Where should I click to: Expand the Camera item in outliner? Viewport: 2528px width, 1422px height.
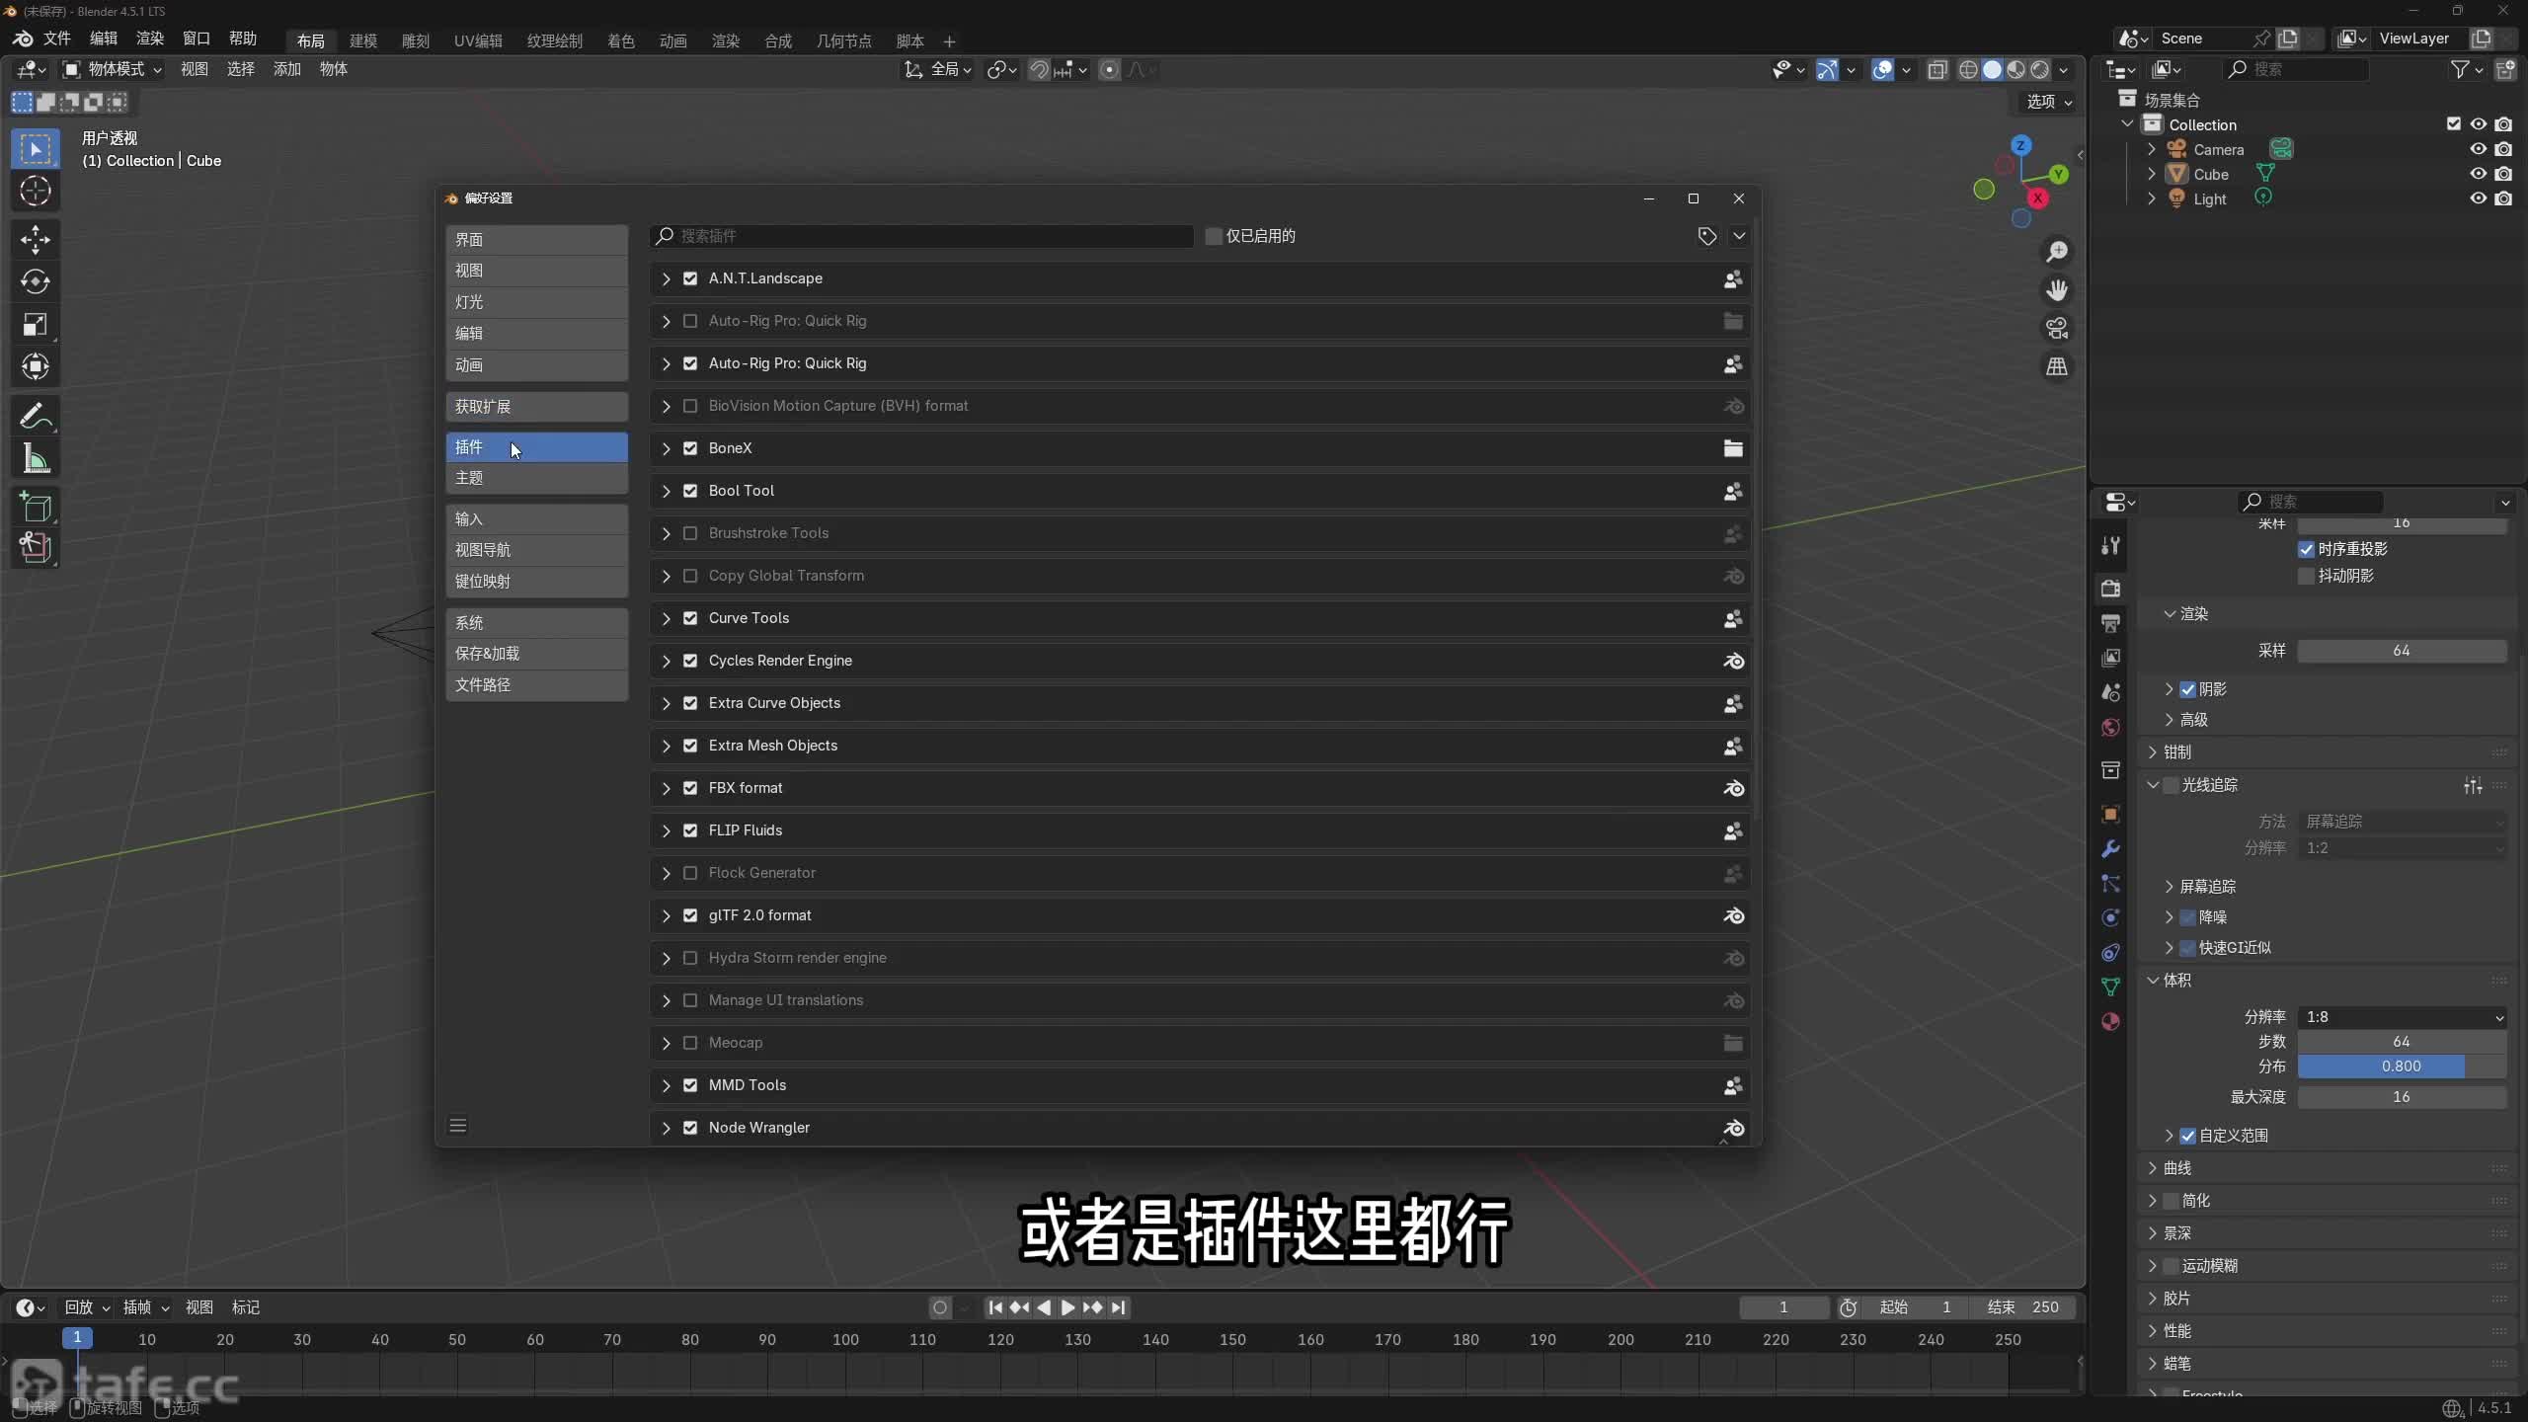2152,149
